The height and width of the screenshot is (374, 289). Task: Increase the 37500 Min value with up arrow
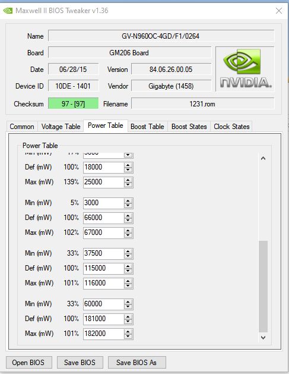pyautogui.click(x=128, y=251)
